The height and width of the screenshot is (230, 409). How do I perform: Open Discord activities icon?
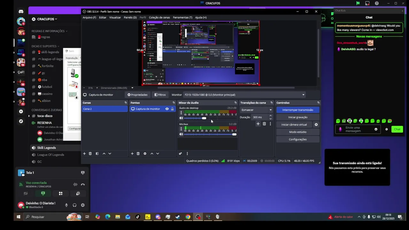[60, 193]
